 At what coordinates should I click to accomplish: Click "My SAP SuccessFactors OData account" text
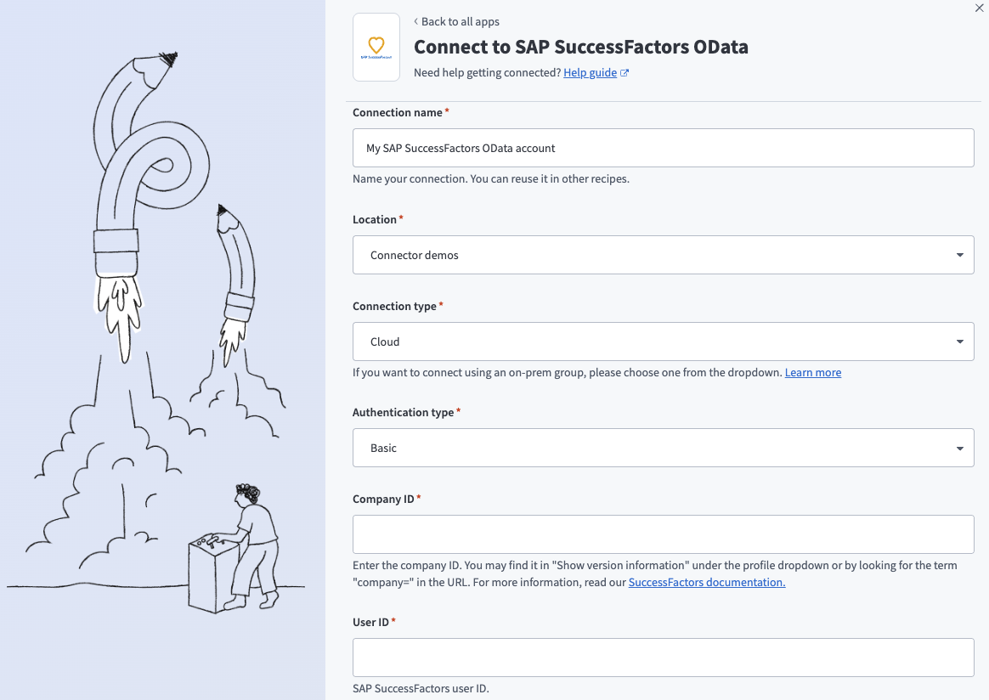click(x=459, y=147)
